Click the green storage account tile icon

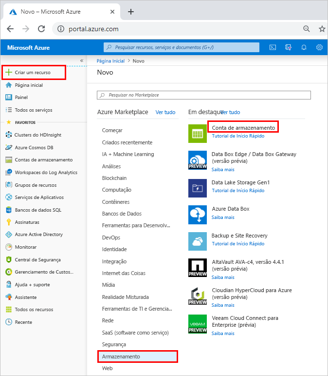pos(198,134)
